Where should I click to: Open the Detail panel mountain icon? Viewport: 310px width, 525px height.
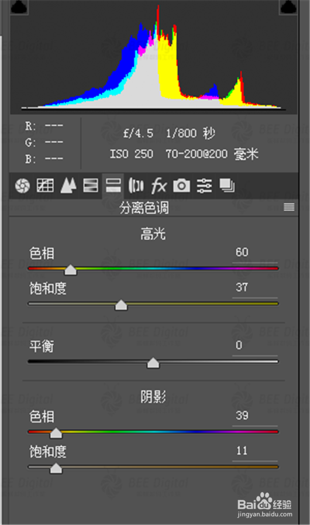(68, 185)
